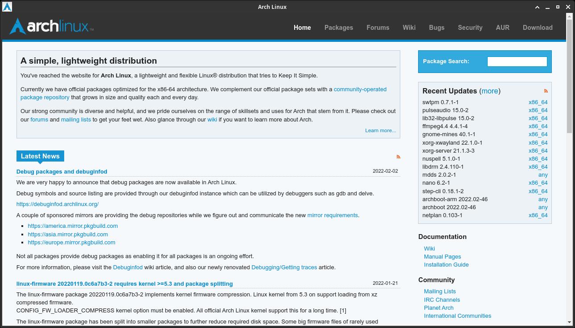Screen dimensions: 575x328
Task: Click the any link for archboot-arm 2022.02-46
Action: click(543, 199)
